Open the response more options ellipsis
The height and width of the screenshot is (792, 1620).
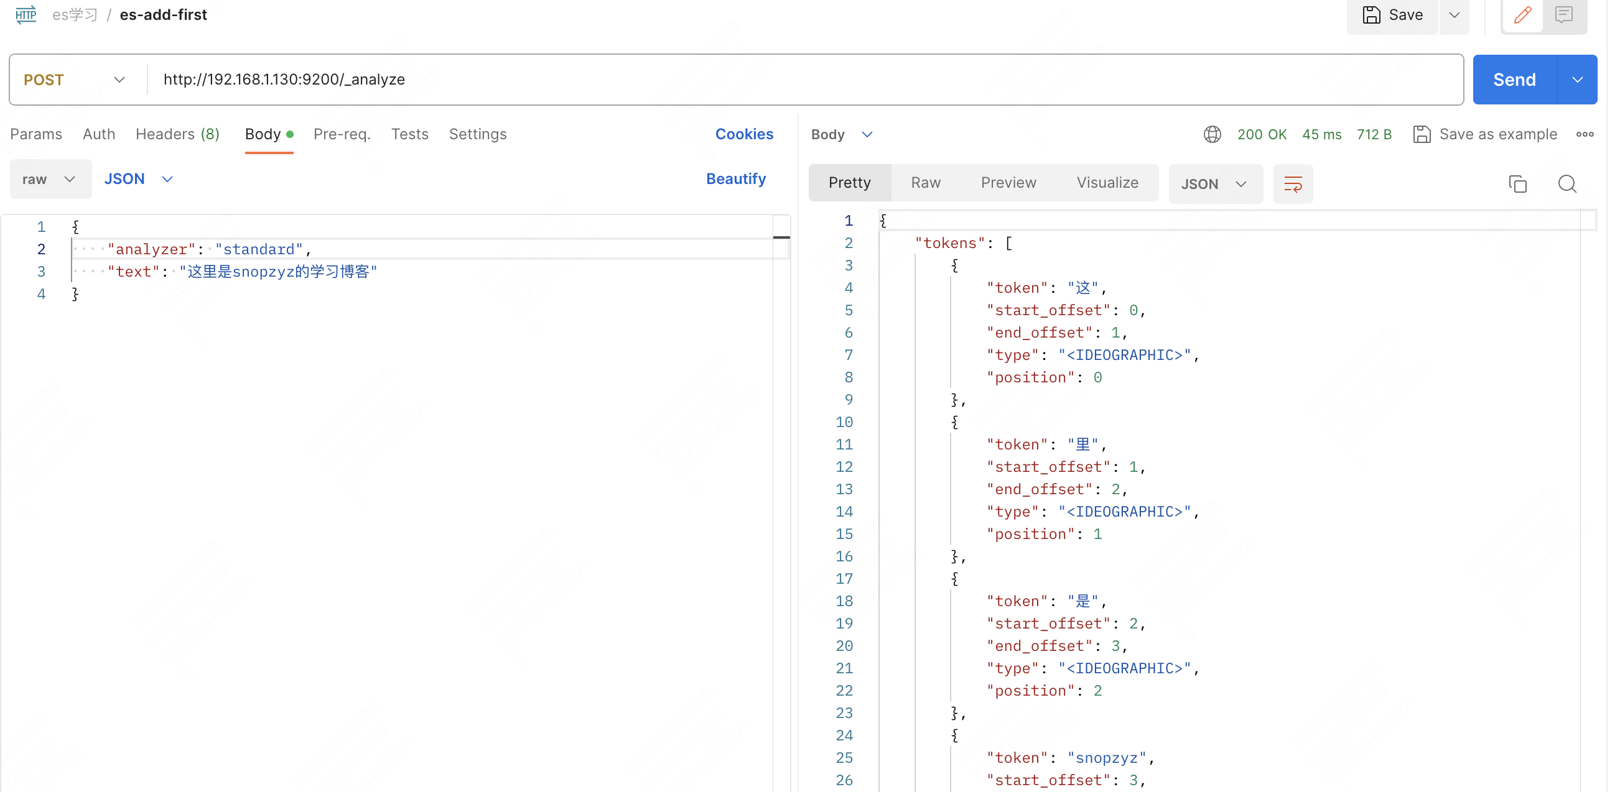[x=1584, y=134]
